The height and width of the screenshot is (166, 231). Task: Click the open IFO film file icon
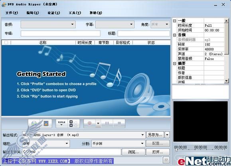46,123
